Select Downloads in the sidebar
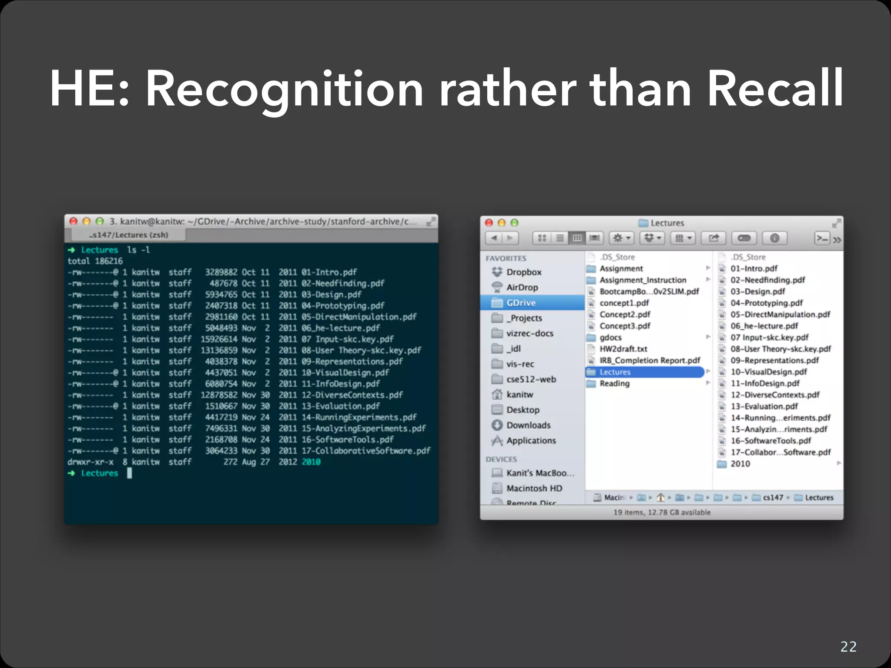 528,425
